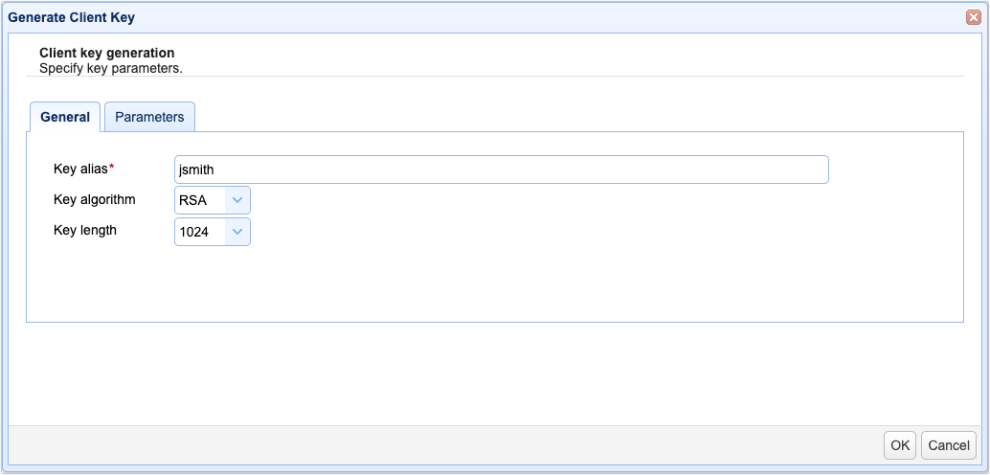Click the "Generate Client Key" title bar text

[72, 17]
